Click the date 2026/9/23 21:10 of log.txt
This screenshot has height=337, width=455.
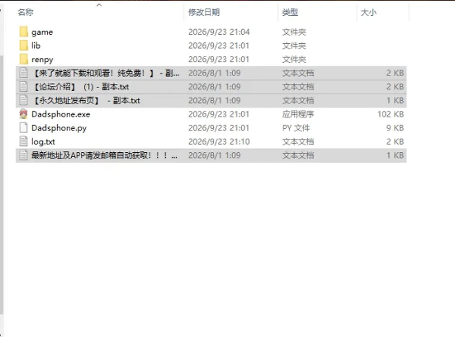[219, 142]
